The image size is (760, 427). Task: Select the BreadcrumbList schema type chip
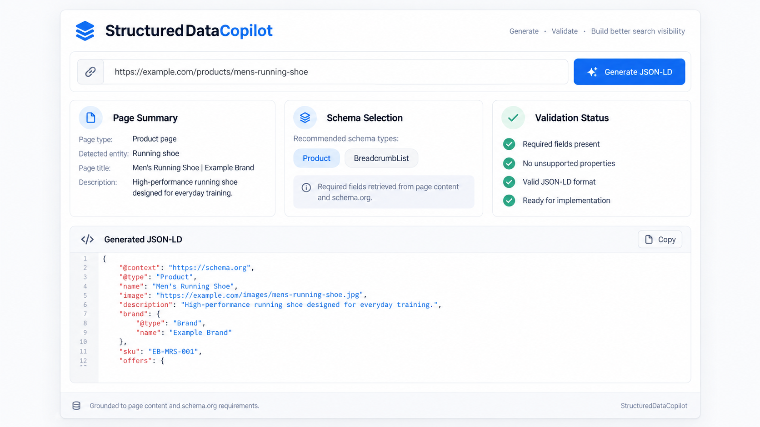coord(381,158)
